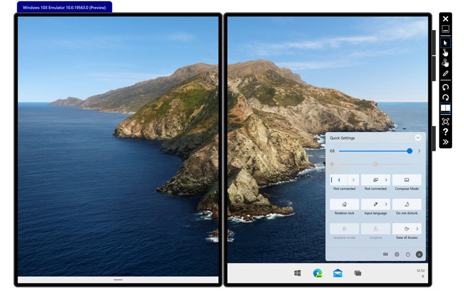Image resolution: width=464 pixels, height=293 pixels.
Task: Open the touch keyboard icon in Quick Settings
Action: click(385, 254)
